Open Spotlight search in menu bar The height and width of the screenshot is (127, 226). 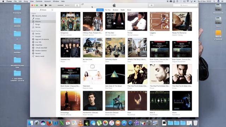214,1
